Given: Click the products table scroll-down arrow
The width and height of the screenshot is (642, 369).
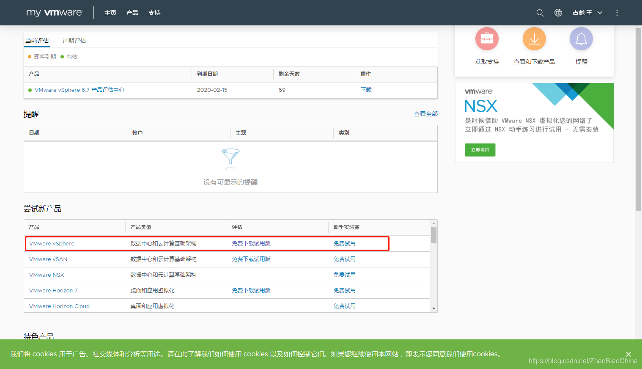Looking at the screenshot, I should pos(433,308).
